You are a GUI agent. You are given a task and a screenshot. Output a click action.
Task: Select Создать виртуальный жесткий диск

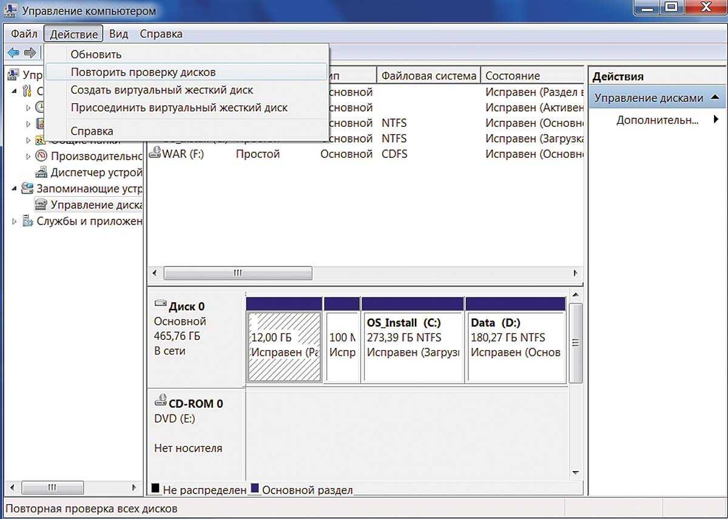pos(161,90)
